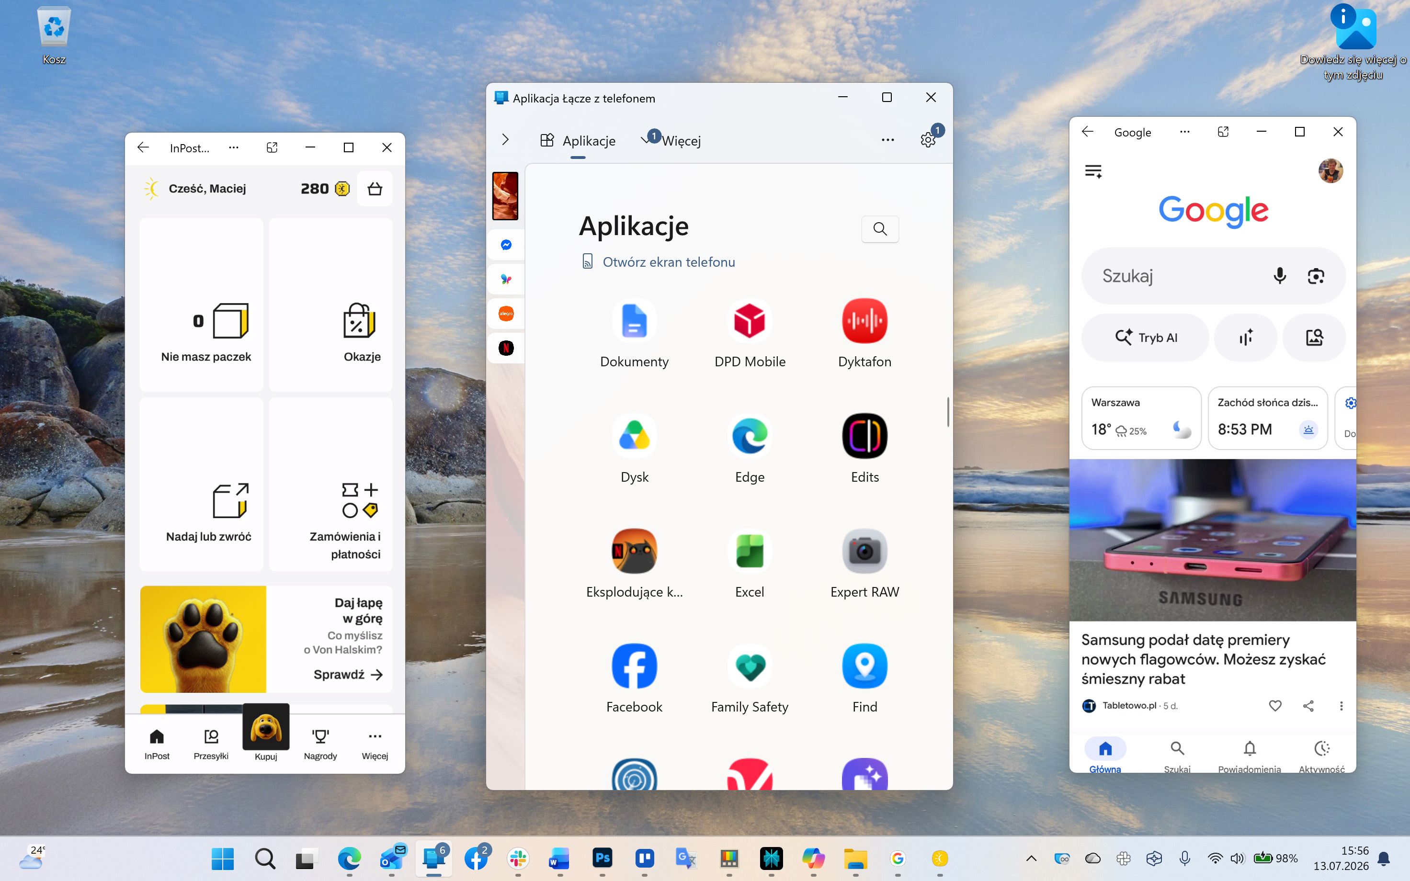Screen dimensions: 1410x881
Task: Open the Netflix shortcut in Phone Link sidebar
Action: (506, 348)
